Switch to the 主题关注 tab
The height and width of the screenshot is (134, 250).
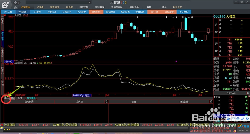point(52,12)
